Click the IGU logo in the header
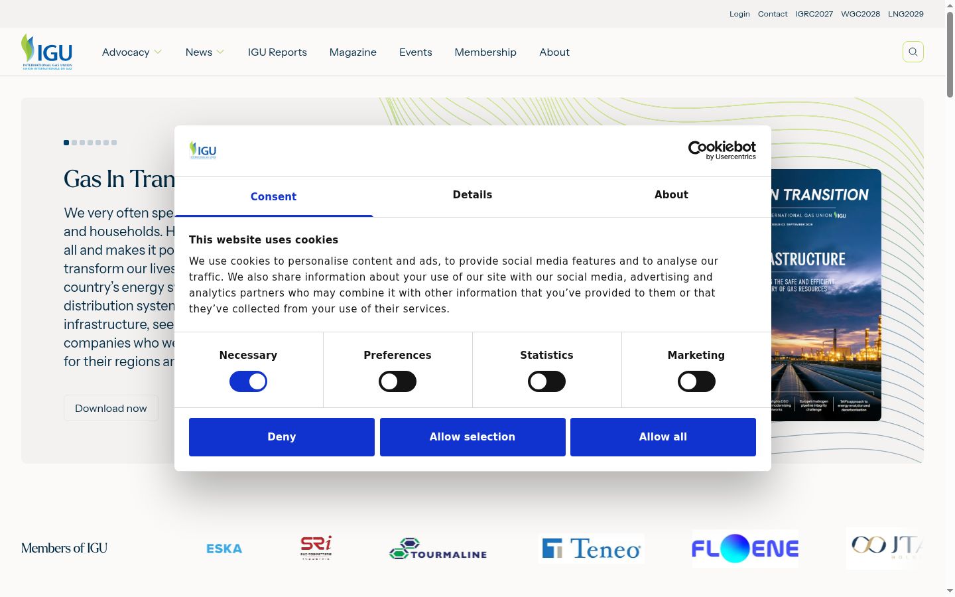 [x=46, y=52]
